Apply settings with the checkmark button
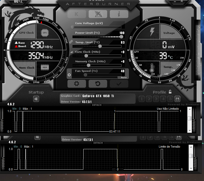 click(119, 84)
